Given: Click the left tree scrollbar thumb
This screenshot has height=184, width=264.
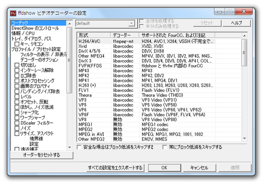Looking at the screenshot, I should [x=69, y=60].
